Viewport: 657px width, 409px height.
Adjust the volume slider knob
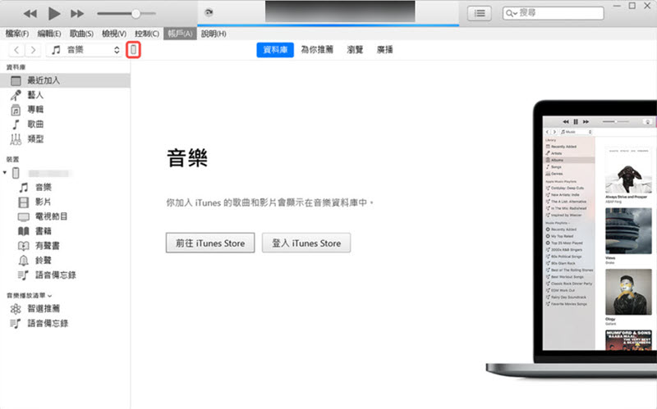click(x=136, y=14)
